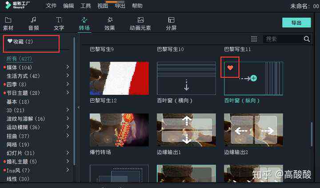Expand the 运动模糊 (36) category arrow
The height and width of the screenshot is (188, 320).
coord(68,127)
